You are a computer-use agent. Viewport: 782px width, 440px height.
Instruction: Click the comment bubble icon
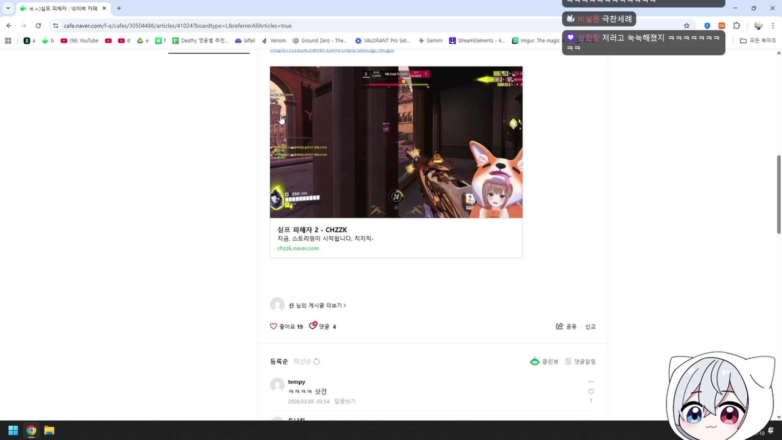coord(312,326)
